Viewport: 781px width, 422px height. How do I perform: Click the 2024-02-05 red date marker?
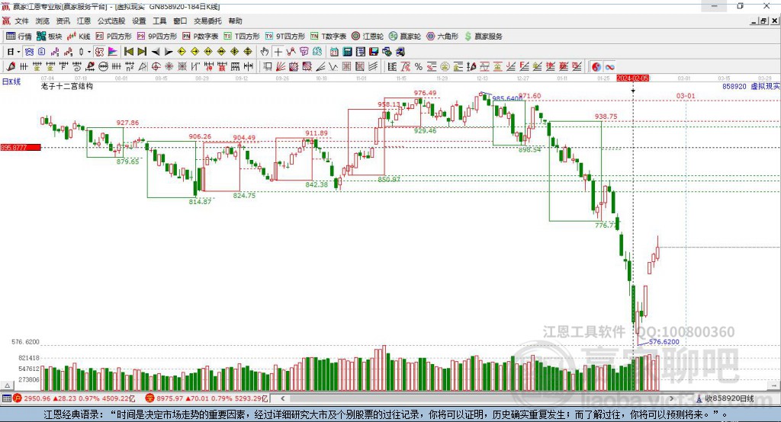click(632, 78)
